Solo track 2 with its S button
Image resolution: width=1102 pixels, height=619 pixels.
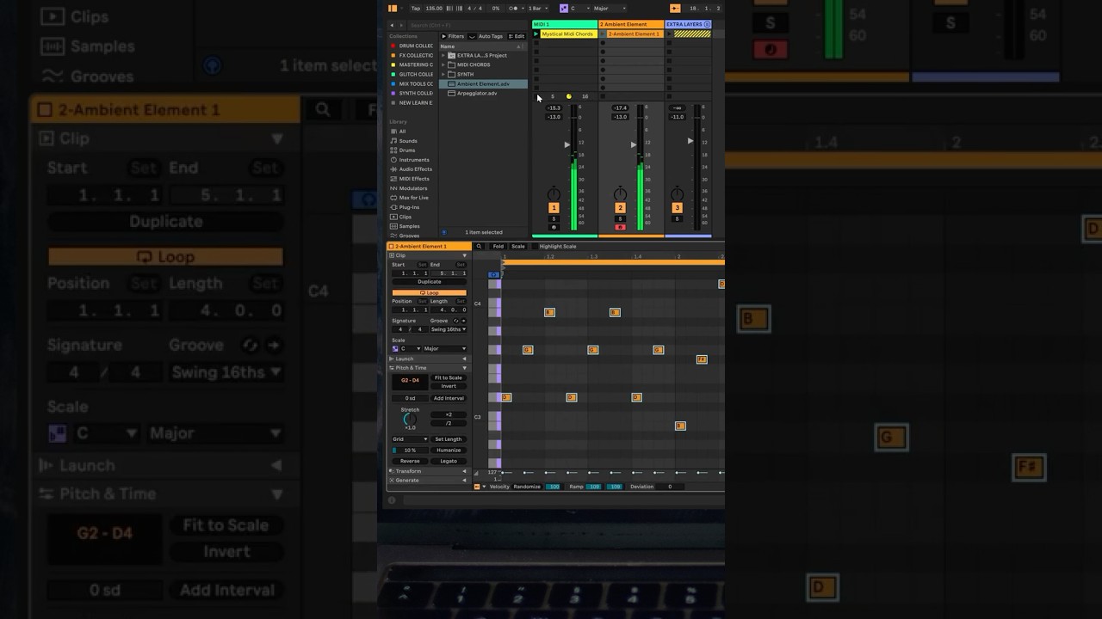pyautogui.click(x=620, y=218)
